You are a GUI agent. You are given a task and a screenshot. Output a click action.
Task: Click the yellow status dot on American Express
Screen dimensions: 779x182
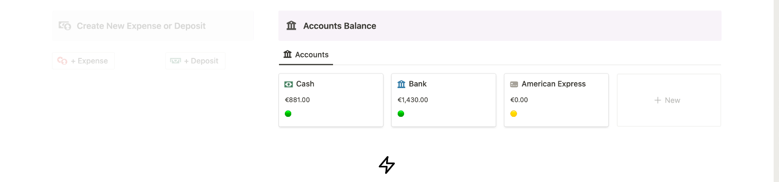tap(514, 114)
